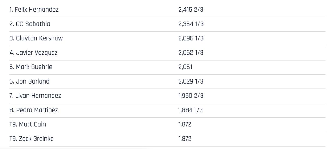Screen dimensions: 327x149
Task: Click Matt Cain's 1,872 innings value
Action: point(185,124)
